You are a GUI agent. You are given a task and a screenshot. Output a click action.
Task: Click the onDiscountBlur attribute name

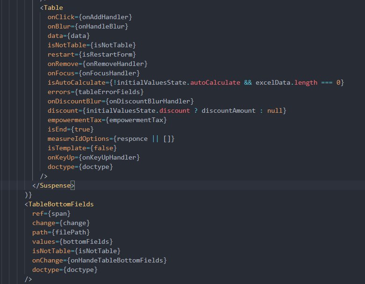tap(74, 101)
